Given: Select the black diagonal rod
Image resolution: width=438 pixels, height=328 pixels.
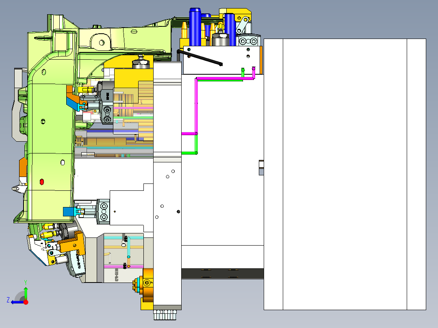Looking at the screenshot, I should pyautogui.click(x=199, y=58).
